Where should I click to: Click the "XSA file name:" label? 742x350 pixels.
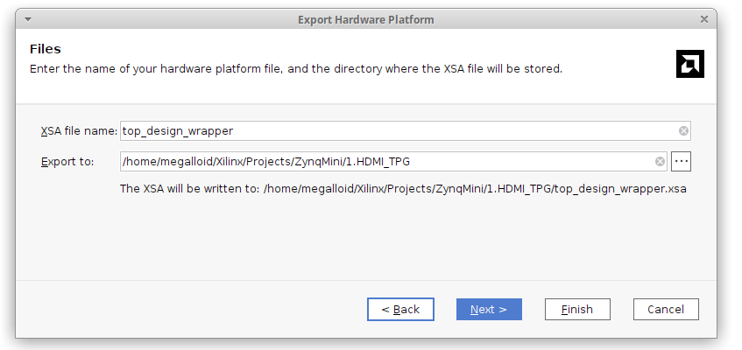[x=79, y=131]
